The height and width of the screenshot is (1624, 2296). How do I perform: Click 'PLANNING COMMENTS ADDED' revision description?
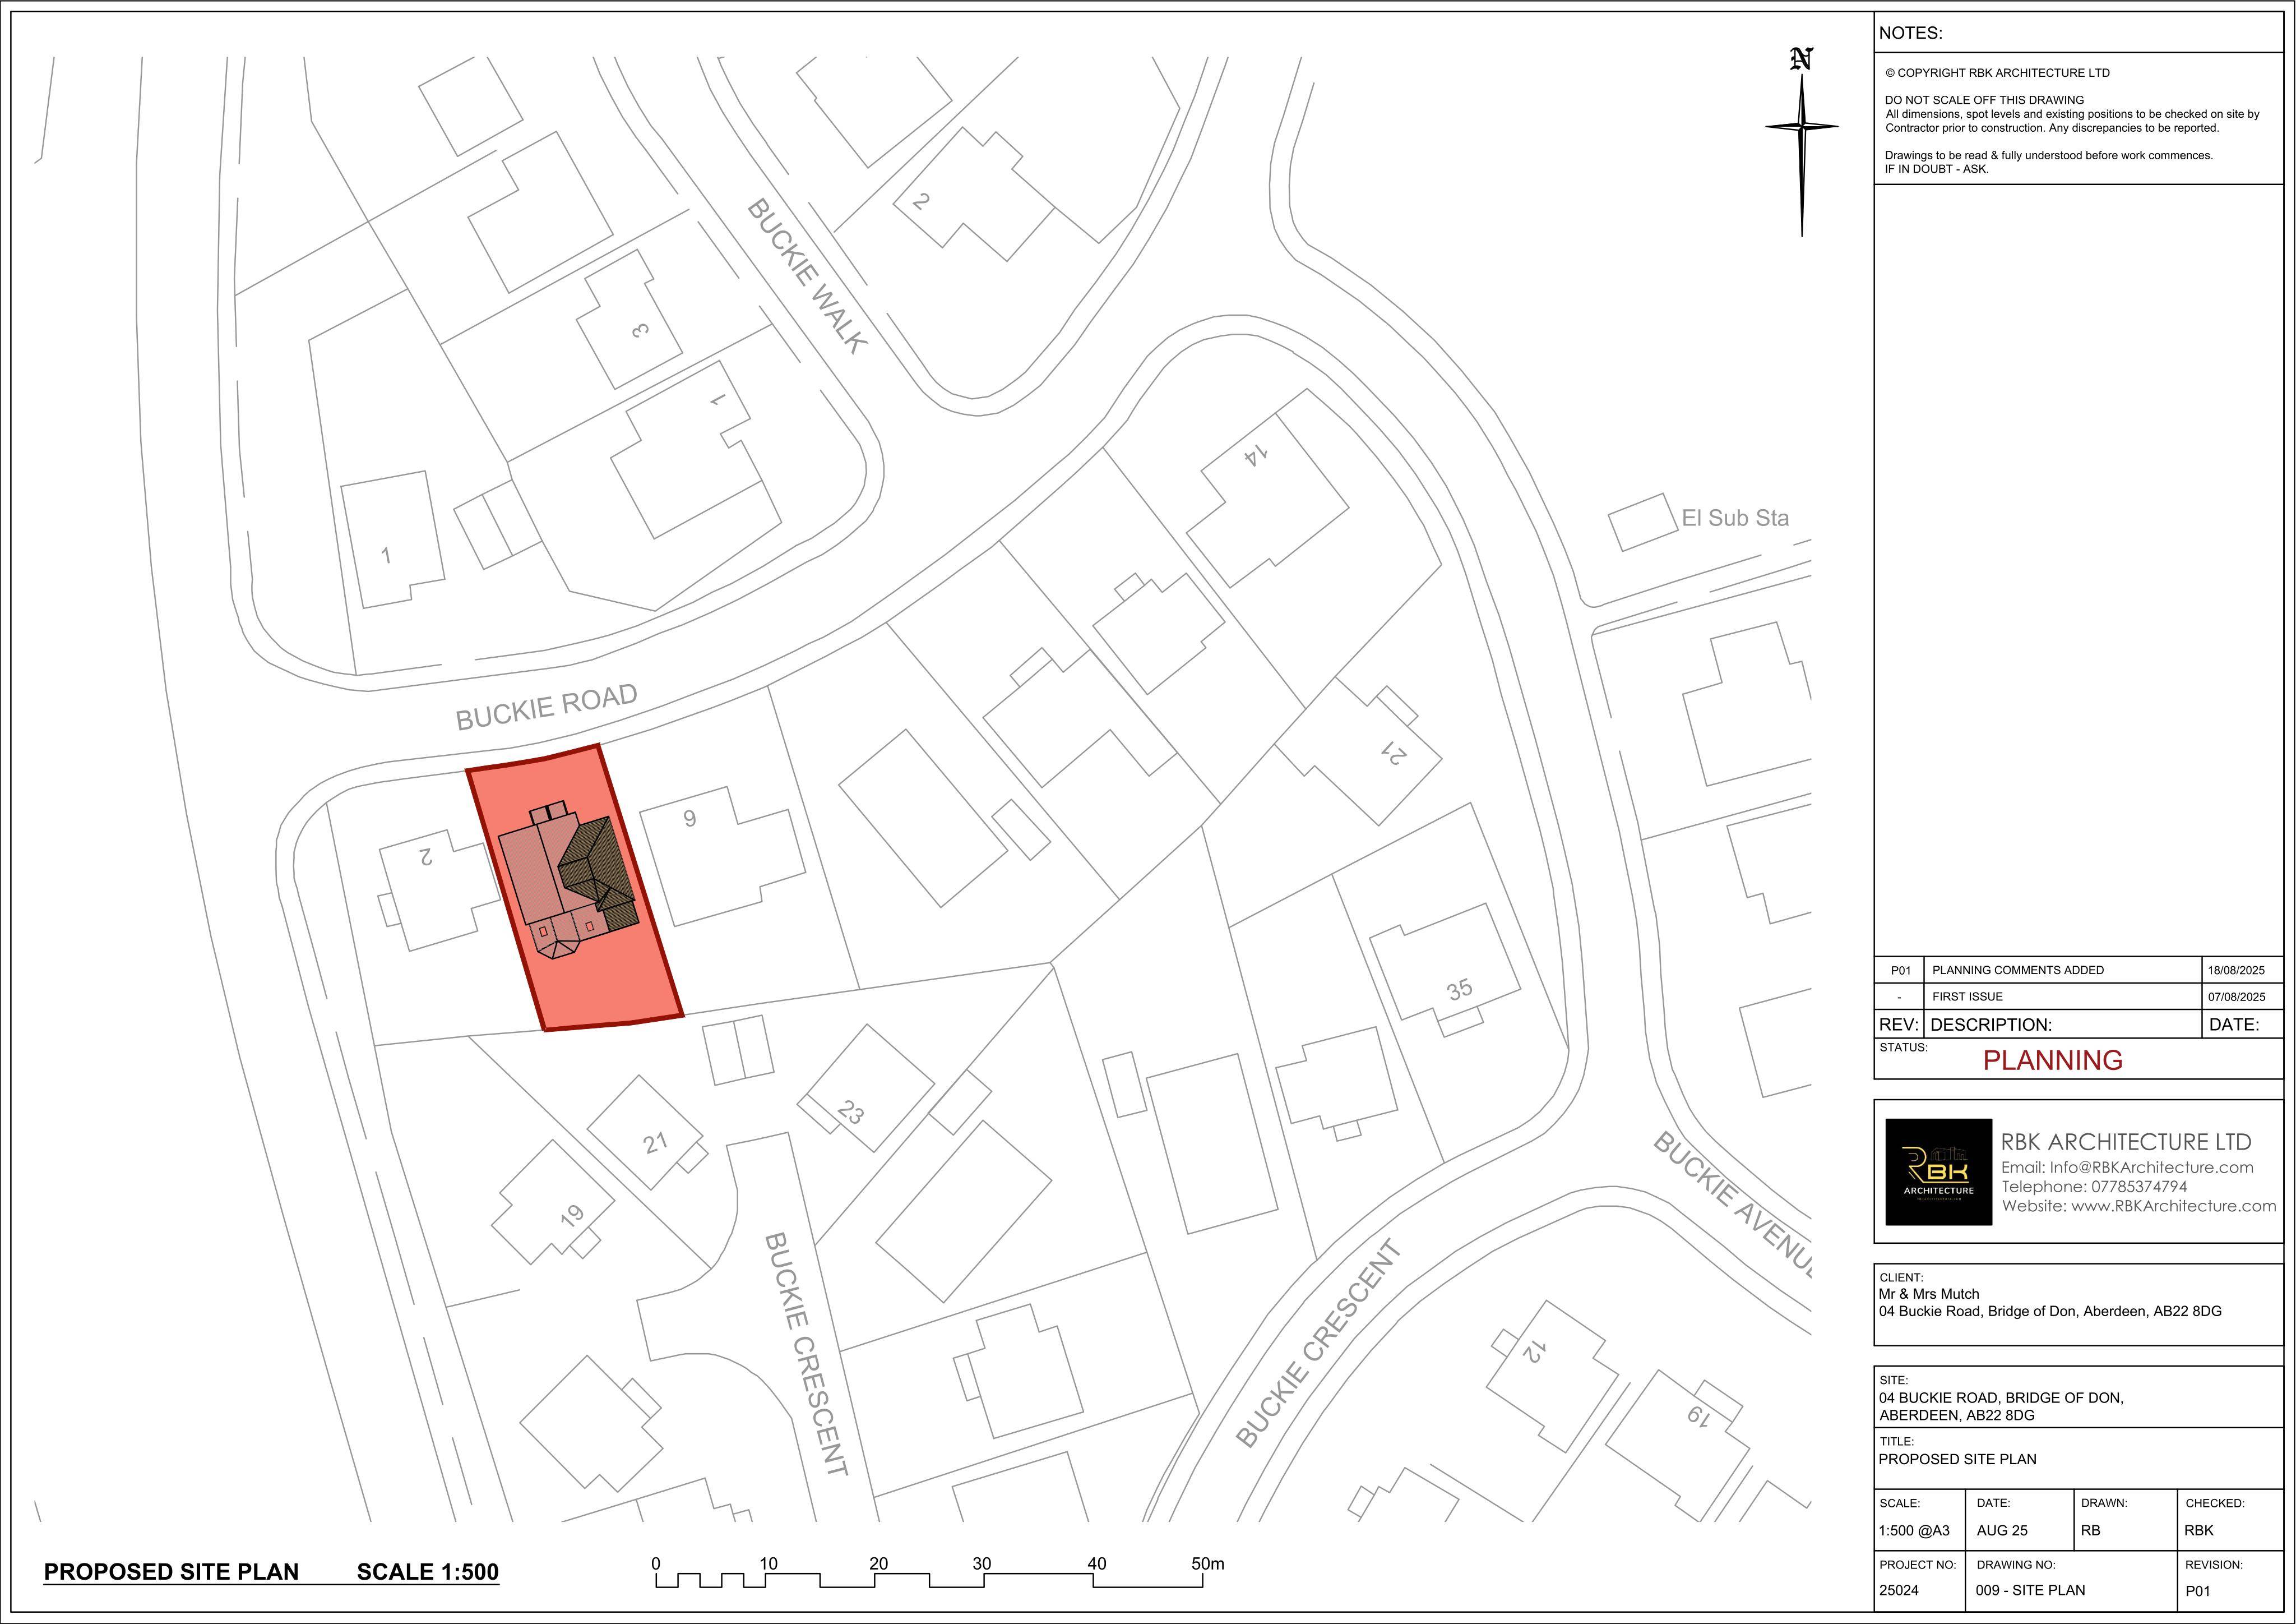(x=2017, y=970)
